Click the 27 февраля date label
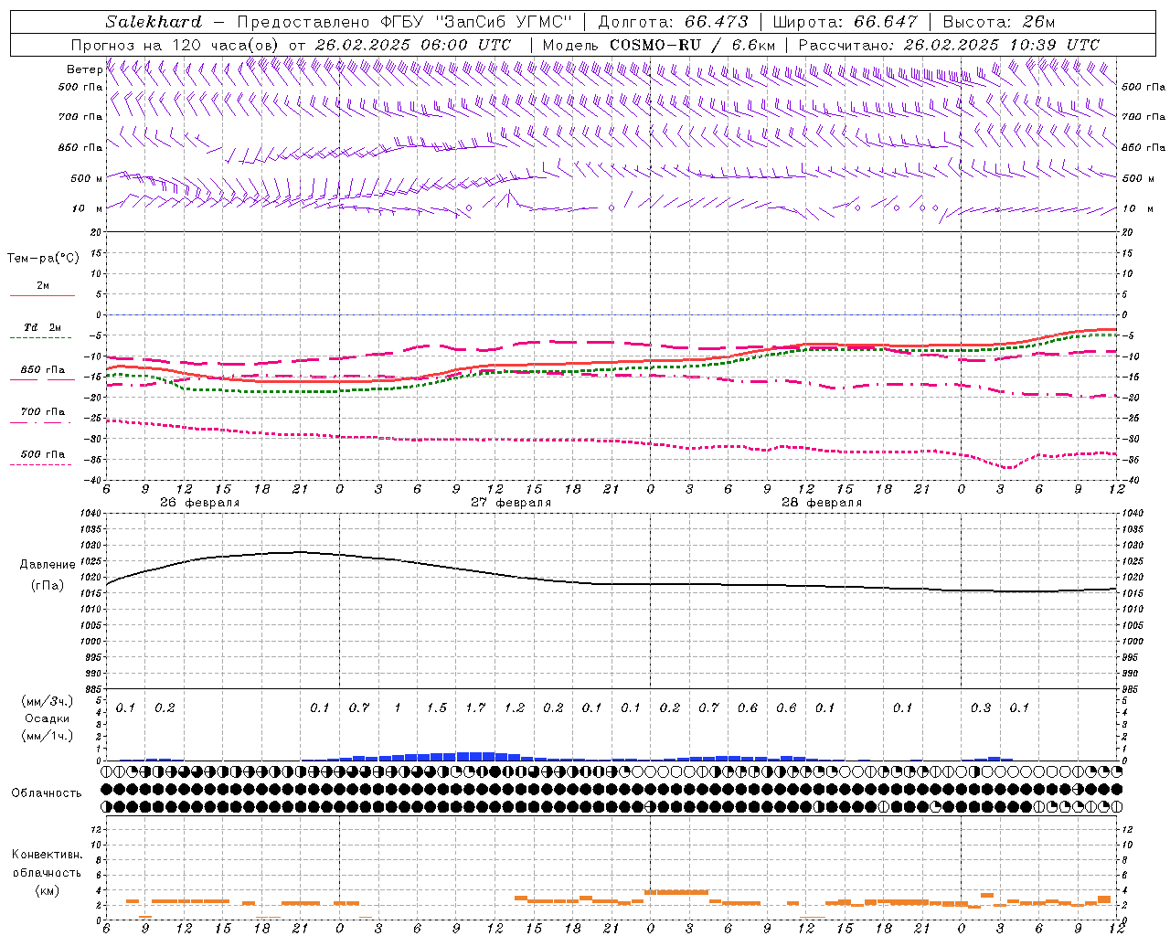 tap(511, 503)
